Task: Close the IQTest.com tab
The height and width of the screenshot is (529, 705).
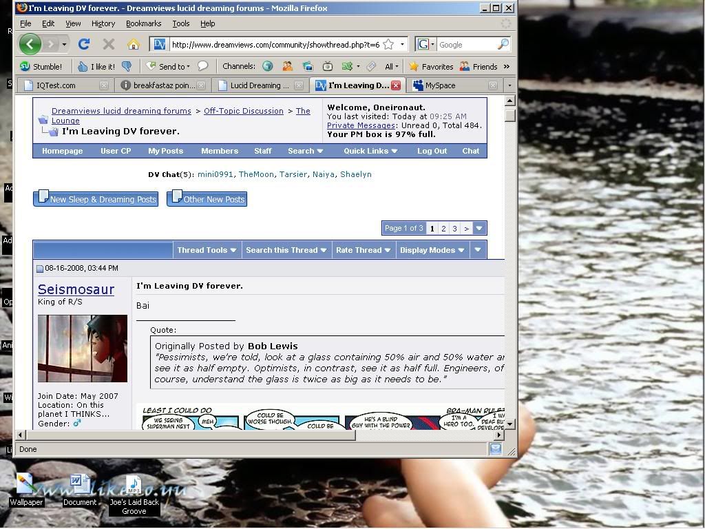Action: pyautogui.click(x=103, y=85)
